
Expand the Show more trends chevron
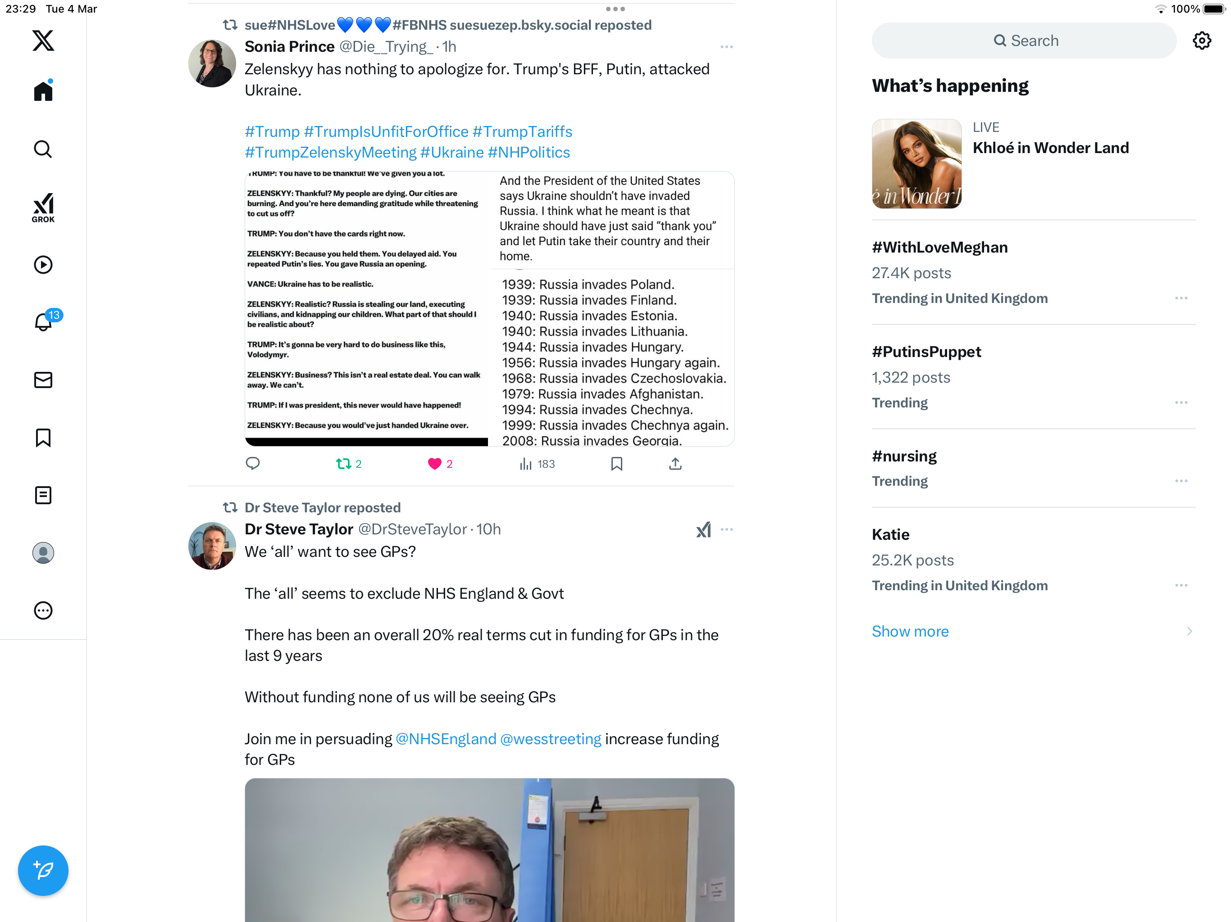(x=1189, y=631)
